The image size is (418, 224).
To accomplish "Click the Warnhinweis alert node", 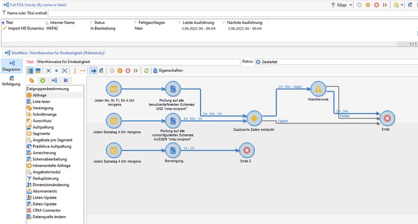I will click(x=318, y=89).
